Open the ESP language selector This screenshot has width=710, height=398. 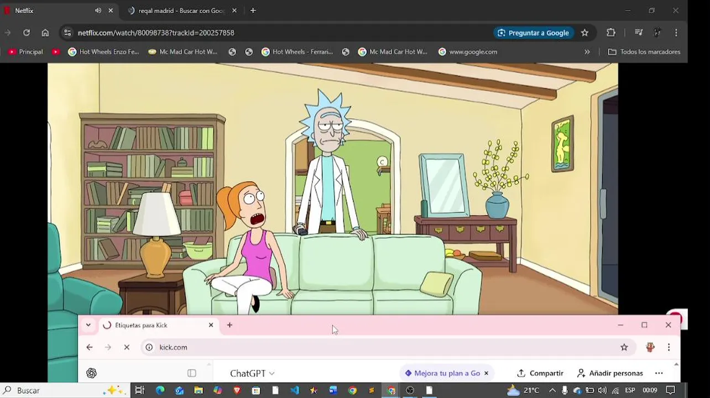pos(630,390)
